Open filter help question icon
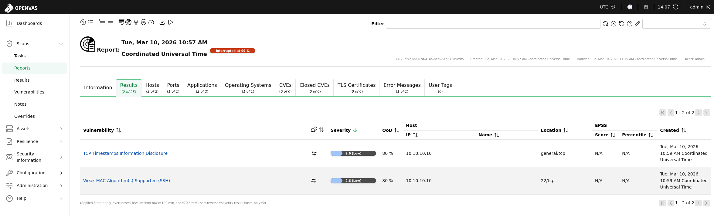Screen dimensions: 714x221 (630, 24)
